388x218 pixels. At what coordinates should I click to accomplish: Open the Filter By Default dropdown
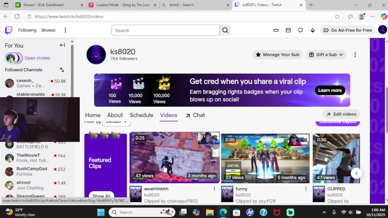click(116, 122)
